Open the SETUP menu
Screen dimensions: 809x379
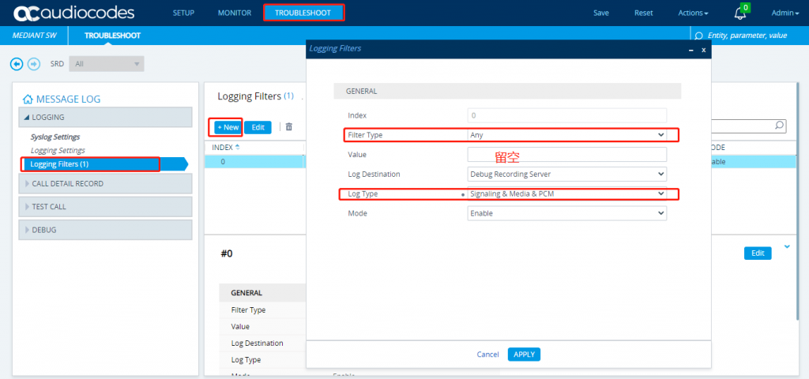click(183, 13)
